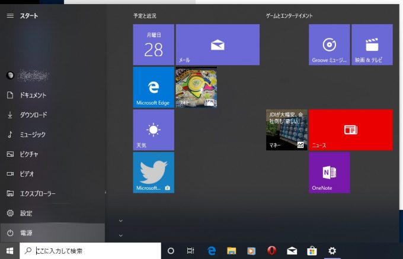Collapse the Start hamburger menu icon
Viewport: 403px width, 259px height.
click(10, 16)
